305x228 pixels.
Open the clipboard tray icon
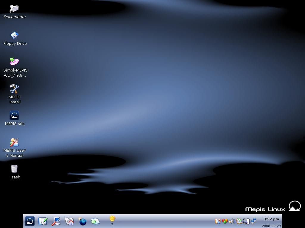click(239, 221)
